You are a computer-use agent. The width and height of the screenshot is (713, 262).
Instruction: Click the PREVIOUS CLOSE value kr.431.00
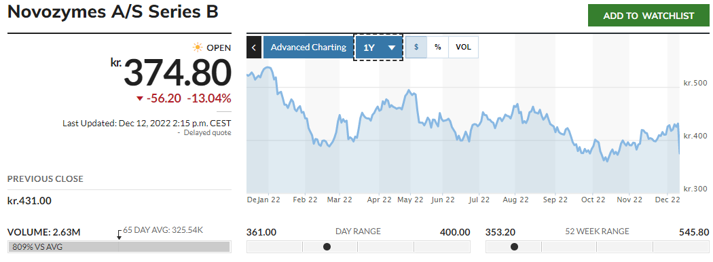[x=29, y=201]
